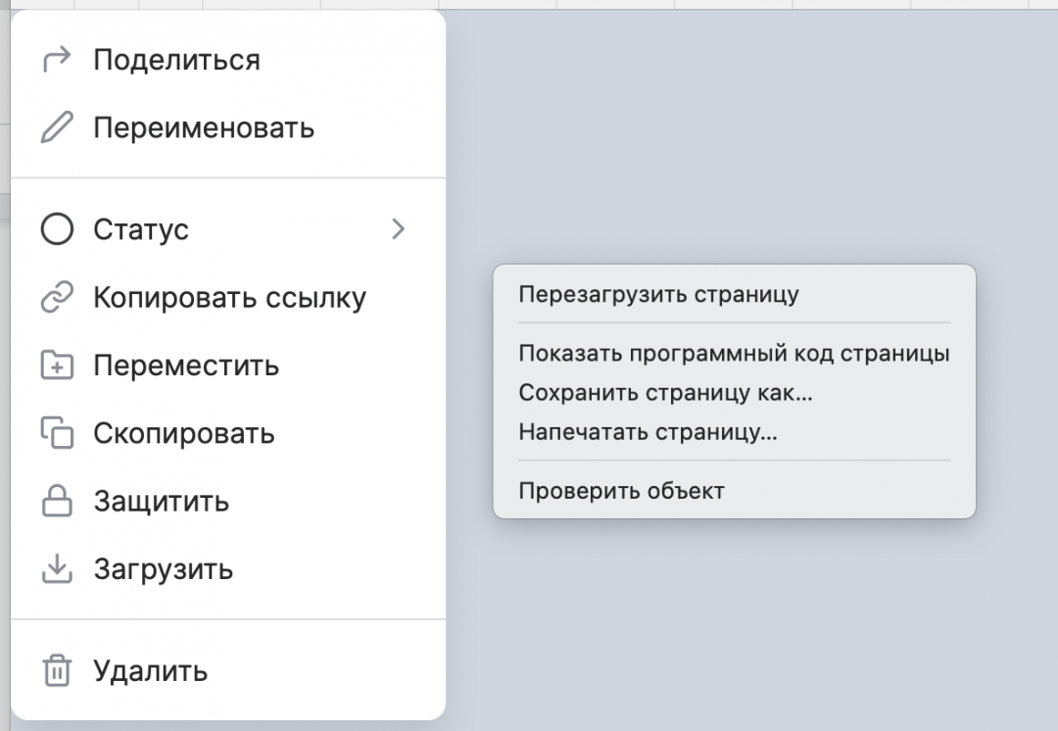Click the lock icon next to Защитить
1058x731 pixels.
[59, 501]
